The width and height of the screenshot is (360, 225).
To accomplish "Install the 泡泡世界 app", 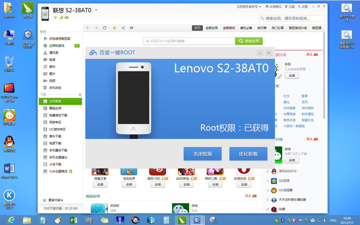I will click(x=129, y=184).
